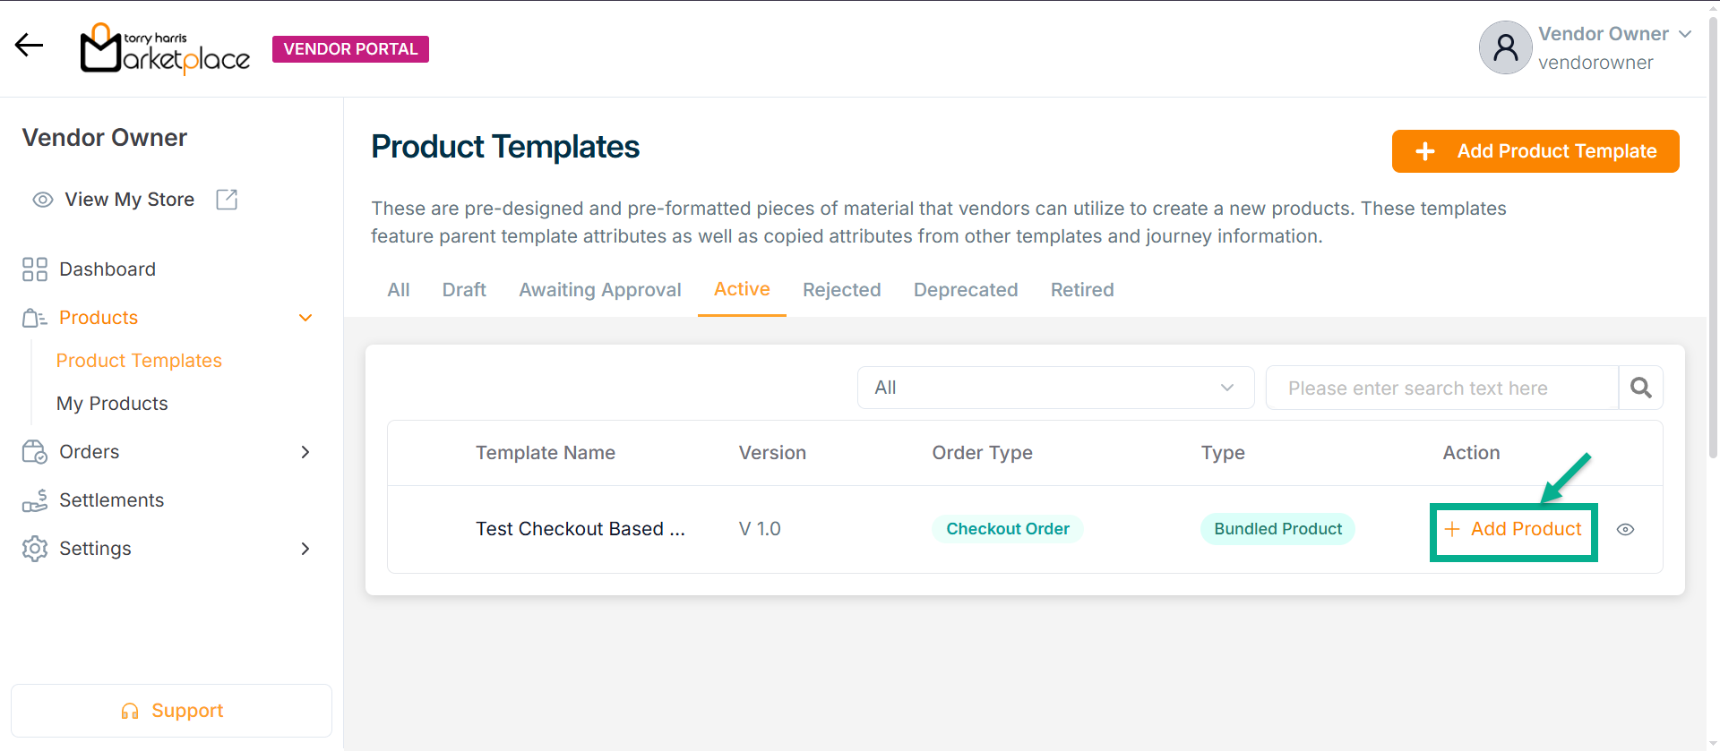Open the Vendor Owner account dropdown arrow
Image resolution: width=1720 pixels, height=751 pixels.
[x=1685, y=34]
